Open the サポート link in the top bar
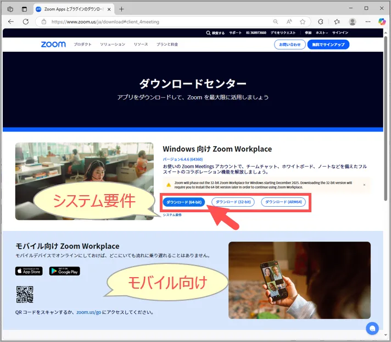Screen dimensions: 391x342 (236, 32)
